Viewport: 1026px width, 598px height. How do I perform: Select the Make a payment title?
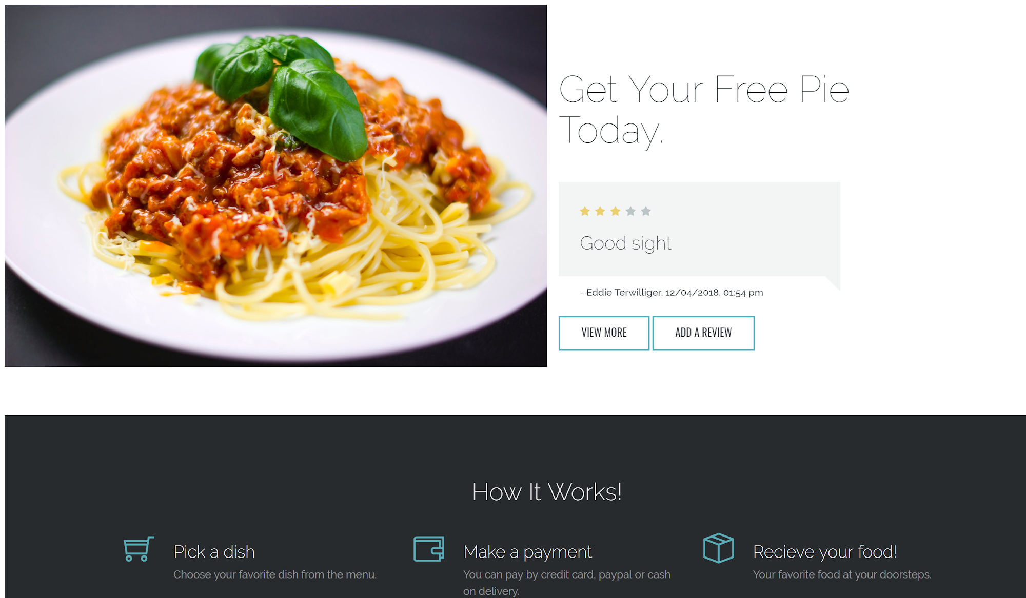pyautogui.click(x=527, y=552)
